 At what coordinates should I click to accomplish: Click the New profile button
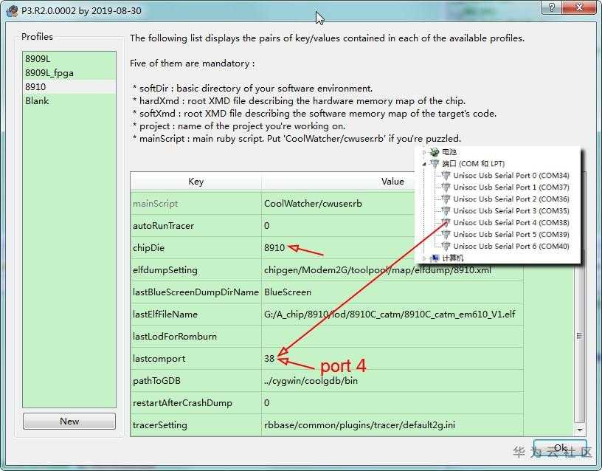(x=69, y=422)
